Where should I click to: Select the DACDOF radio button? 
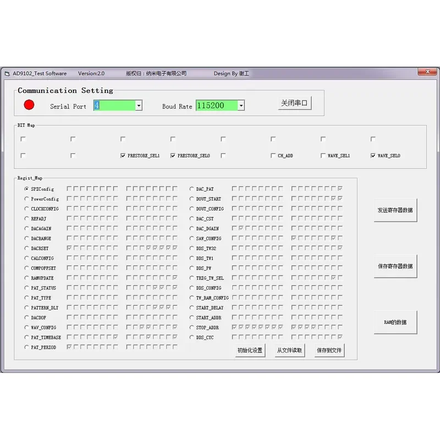pyautogui.click(x=26, y=317)
